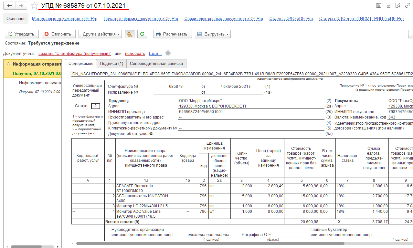
Task: Click Требуется утверждение status text
Action: [54, 43]
